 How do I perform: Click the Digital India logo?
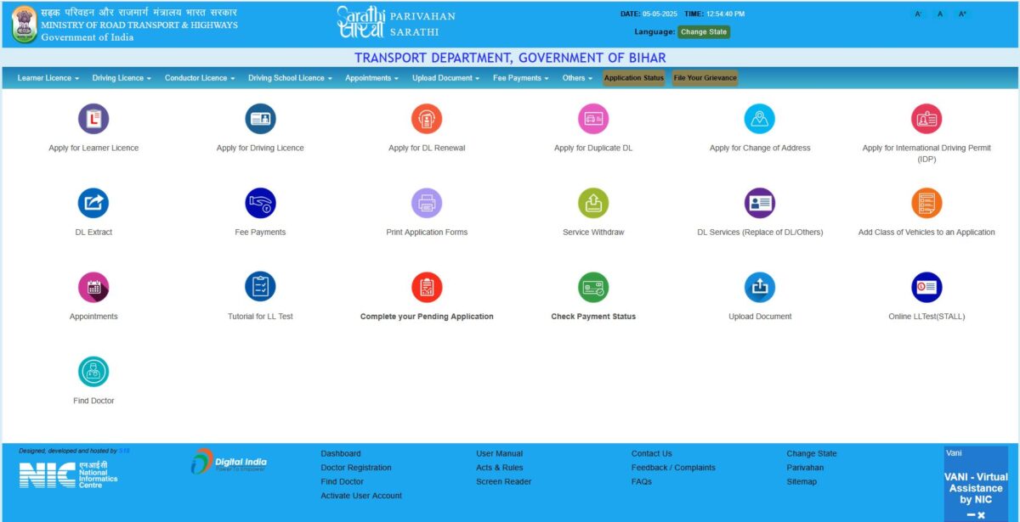point(229,461)
